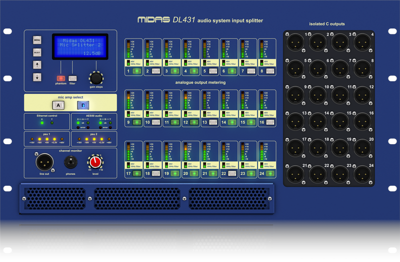This screenshot has width=400, height=262.
Task: Click the psu 1 +5V LED
Action: 47,139
